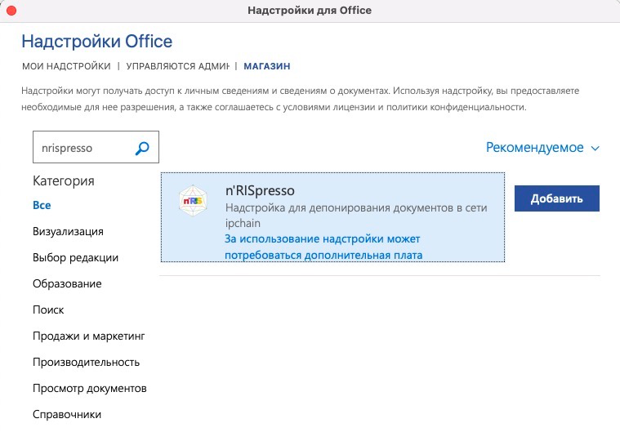Click the Надстройки Office heading

(97, 42)
